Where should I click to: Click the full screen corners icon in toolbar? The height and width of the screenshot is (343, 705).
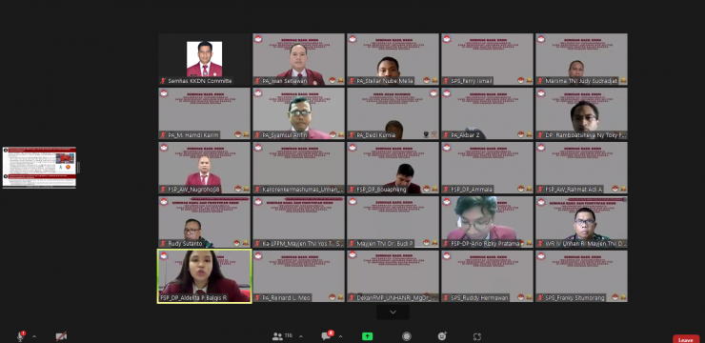[x=477, y=336]
